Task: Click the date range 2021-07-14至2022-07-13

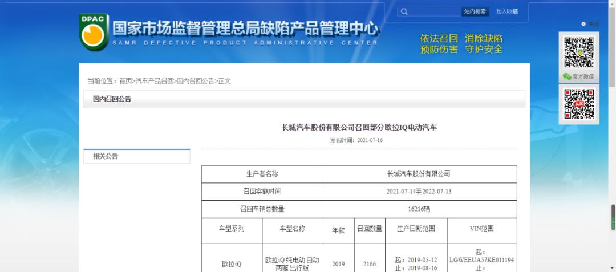Action: click(419, 192)
